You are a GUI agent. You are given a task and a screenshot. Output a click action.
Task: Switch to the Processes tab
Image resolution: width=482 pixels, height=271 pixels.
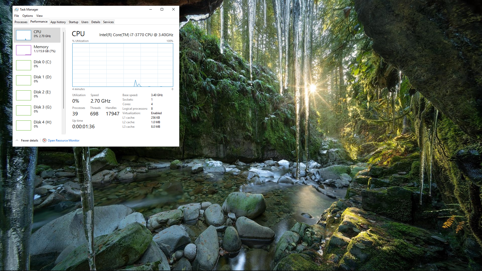(x=21, y=22)
